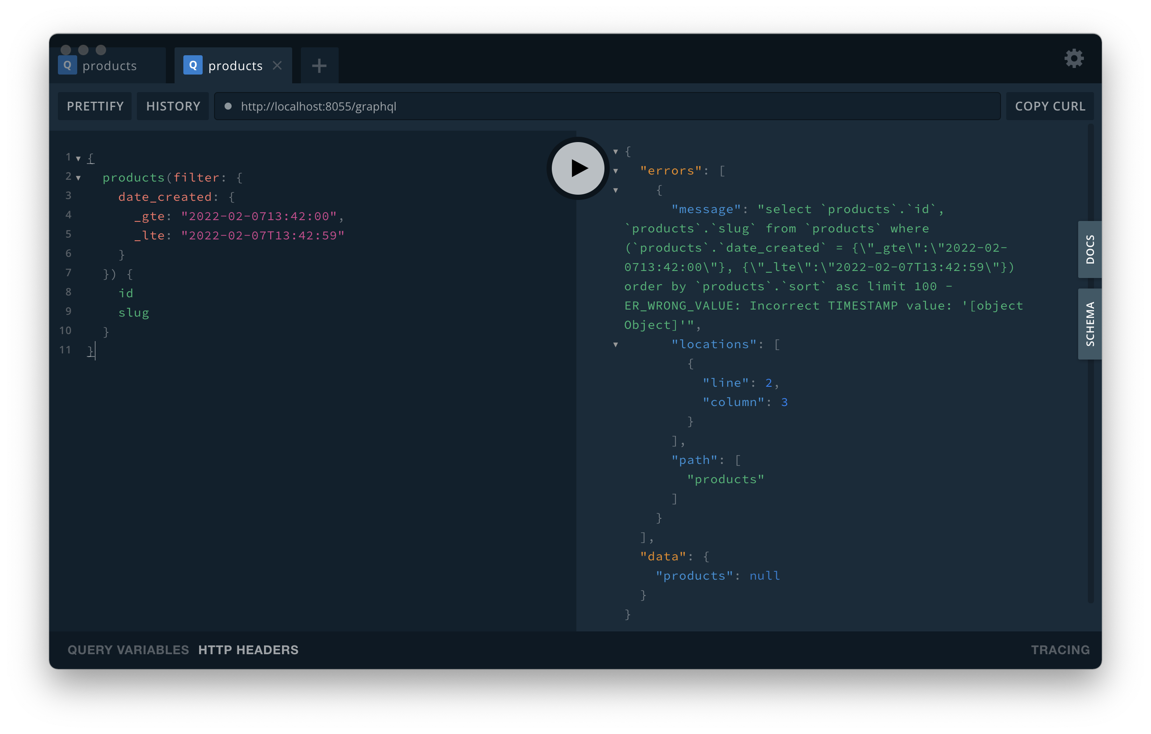Viewport: 1151px width, 734px height.
Task: Click the Q query icon on the first products tab
Action: click(68, 65)
